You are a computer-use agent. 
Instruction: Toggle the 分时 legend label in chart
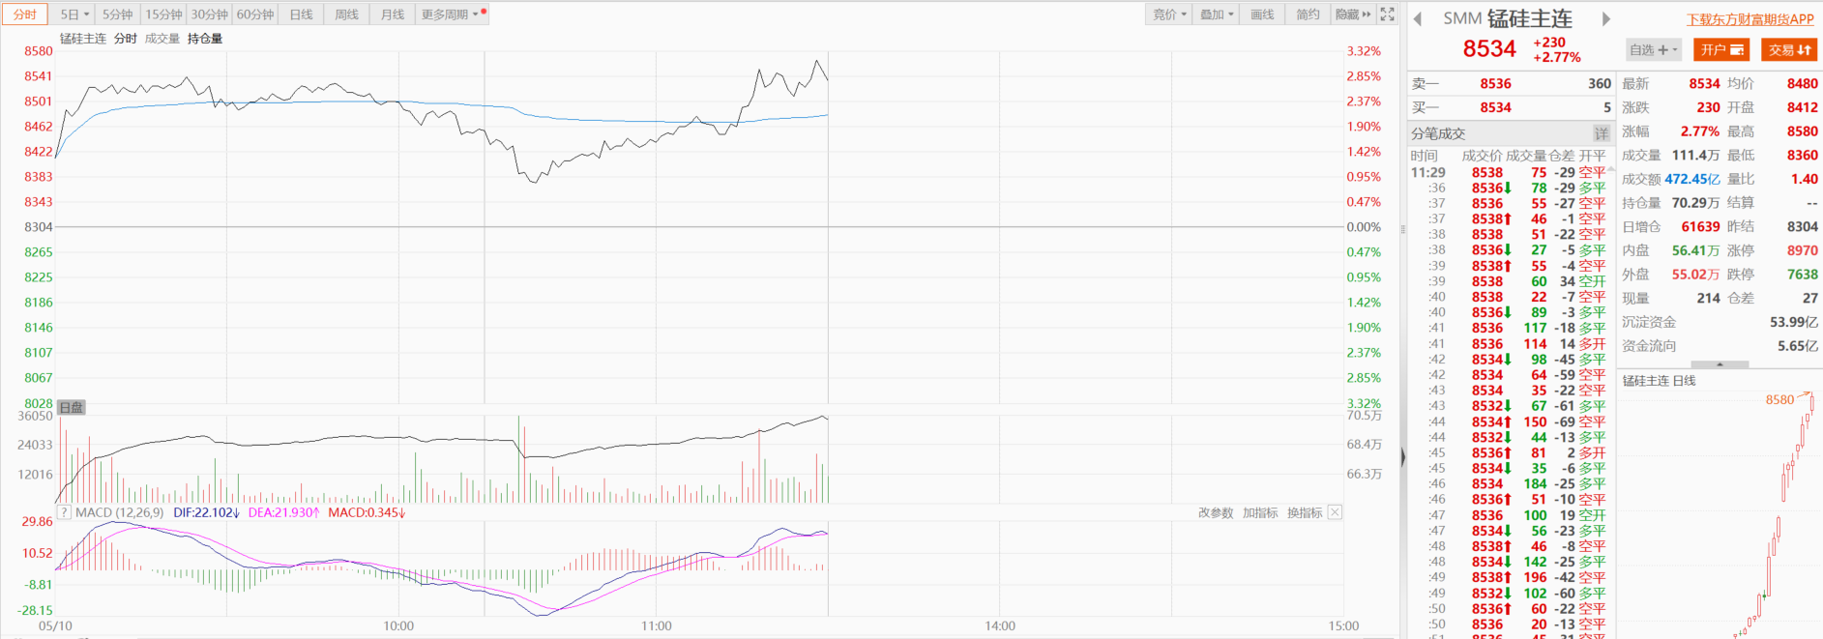click(126, 39)
